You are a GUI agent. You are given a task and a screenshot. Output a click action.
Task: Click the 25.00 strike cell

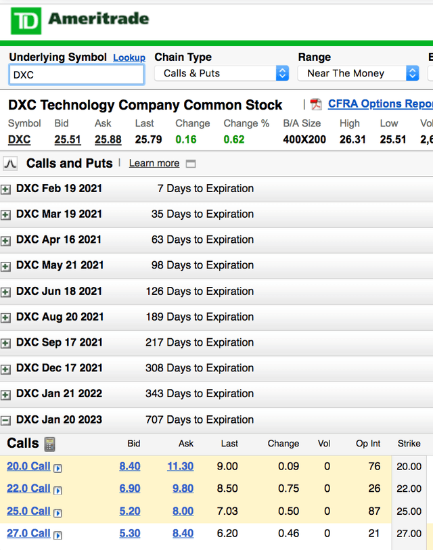[409, 511]
